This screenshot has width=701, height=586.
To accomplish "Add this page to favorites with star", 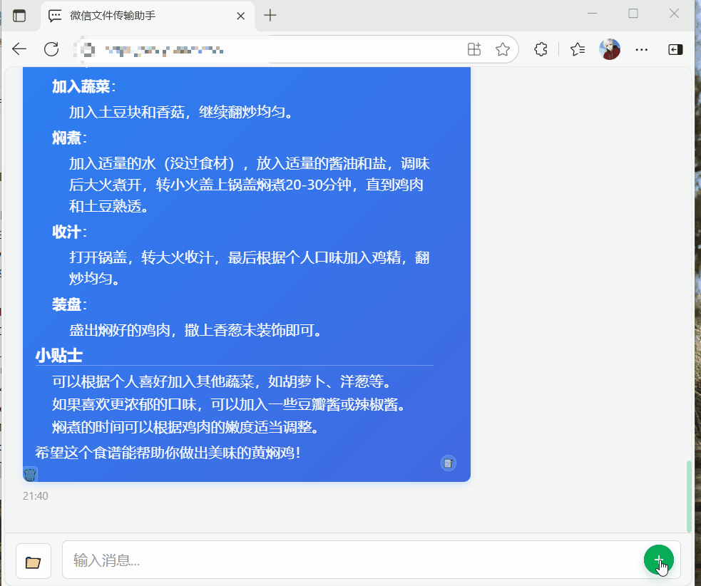I will (x=503, y=49).
